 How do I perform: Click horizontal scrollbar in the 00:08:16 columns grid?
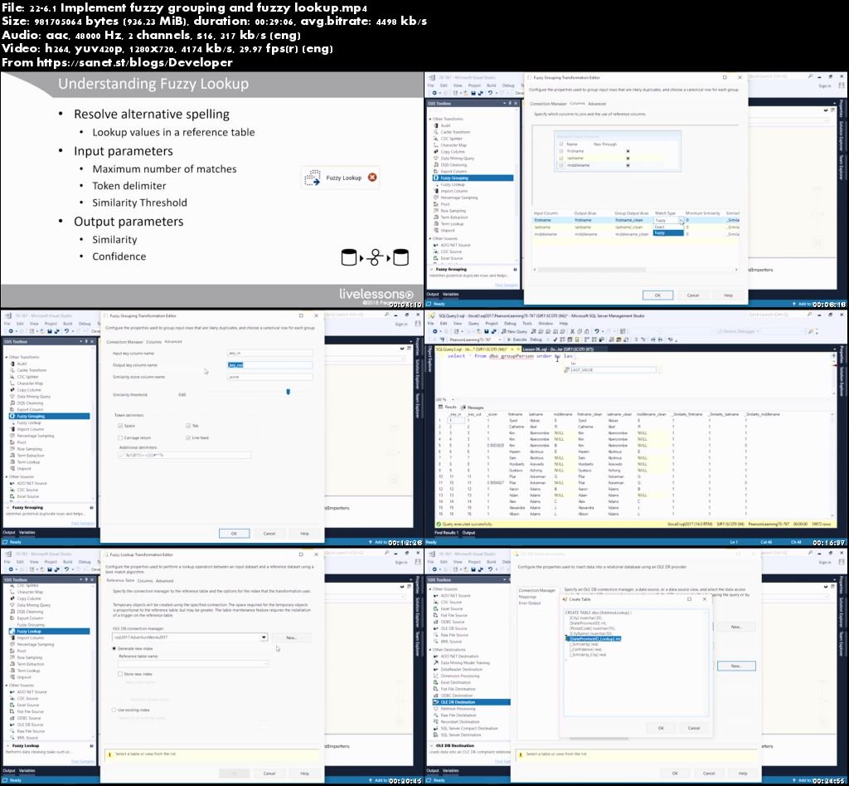(x=590, y=270)
